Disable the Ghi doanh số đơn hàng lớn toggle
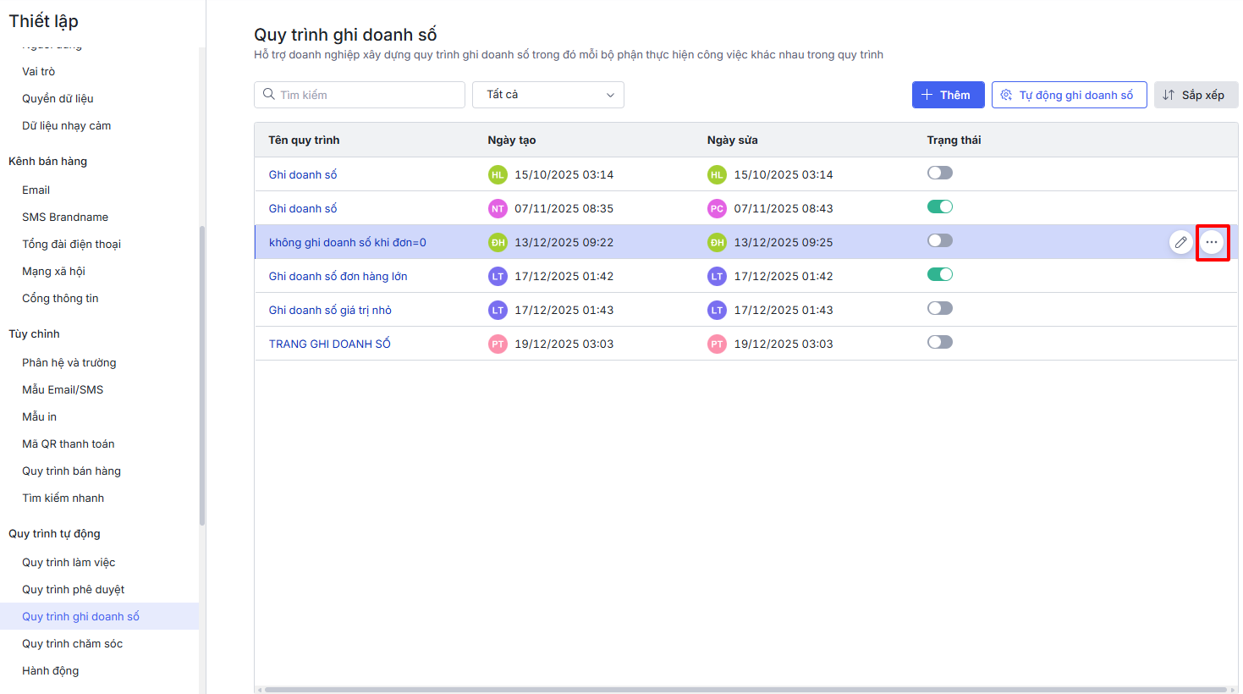The height and width of the screenshot is (694, 1243). [x=939, y=275]
